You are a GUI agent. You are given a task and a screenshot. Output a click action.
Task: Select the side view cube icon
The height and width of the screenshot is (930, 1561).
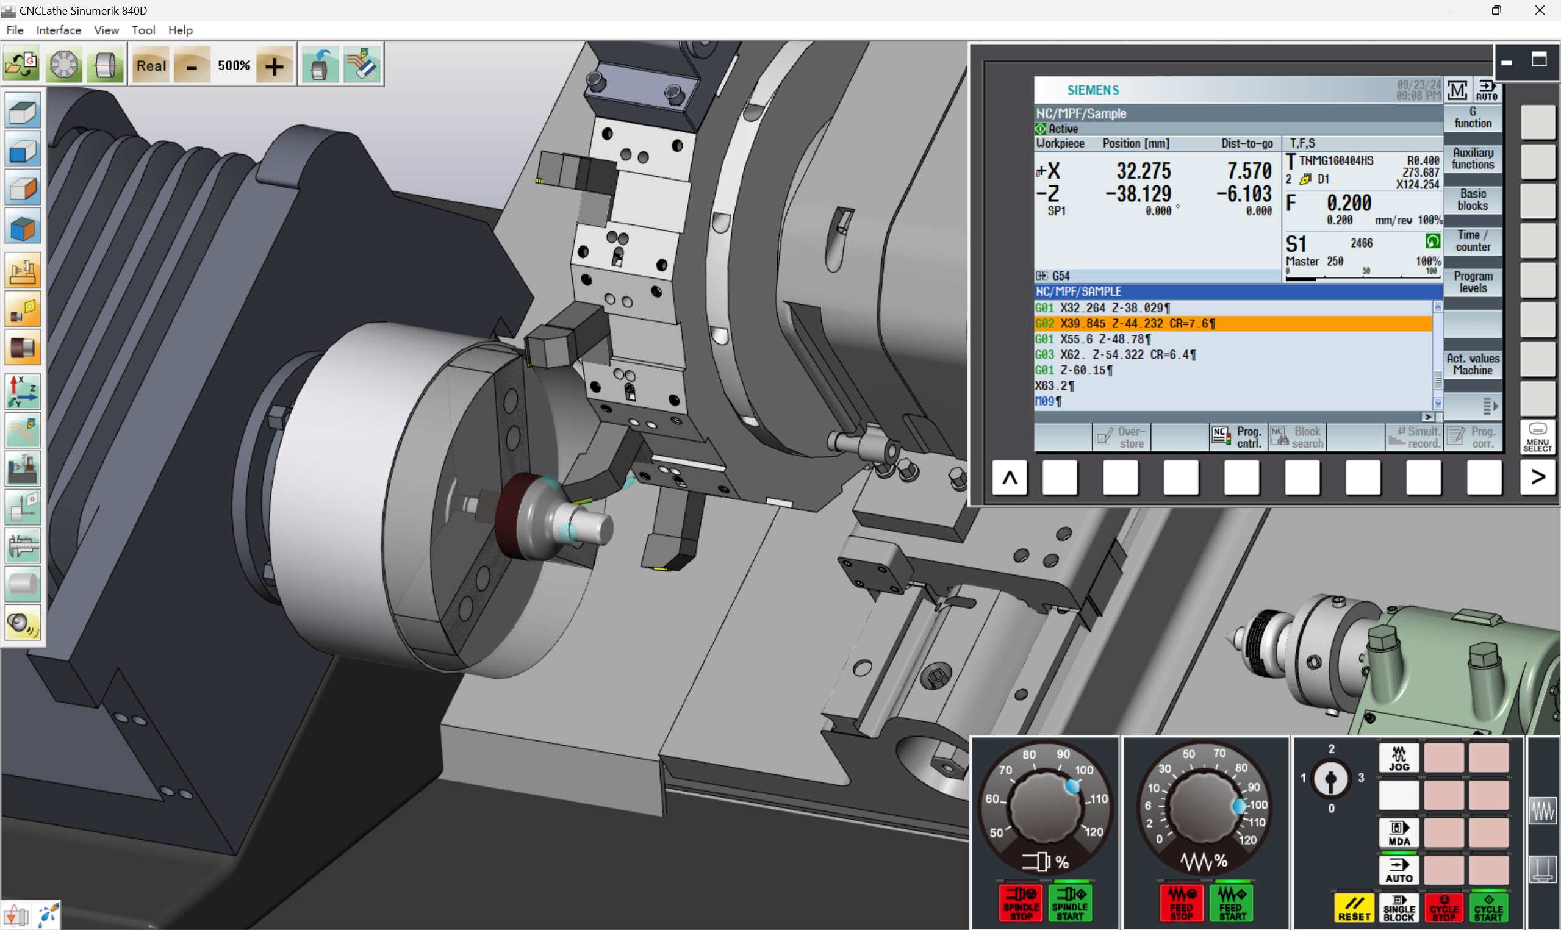pos(23,188)
